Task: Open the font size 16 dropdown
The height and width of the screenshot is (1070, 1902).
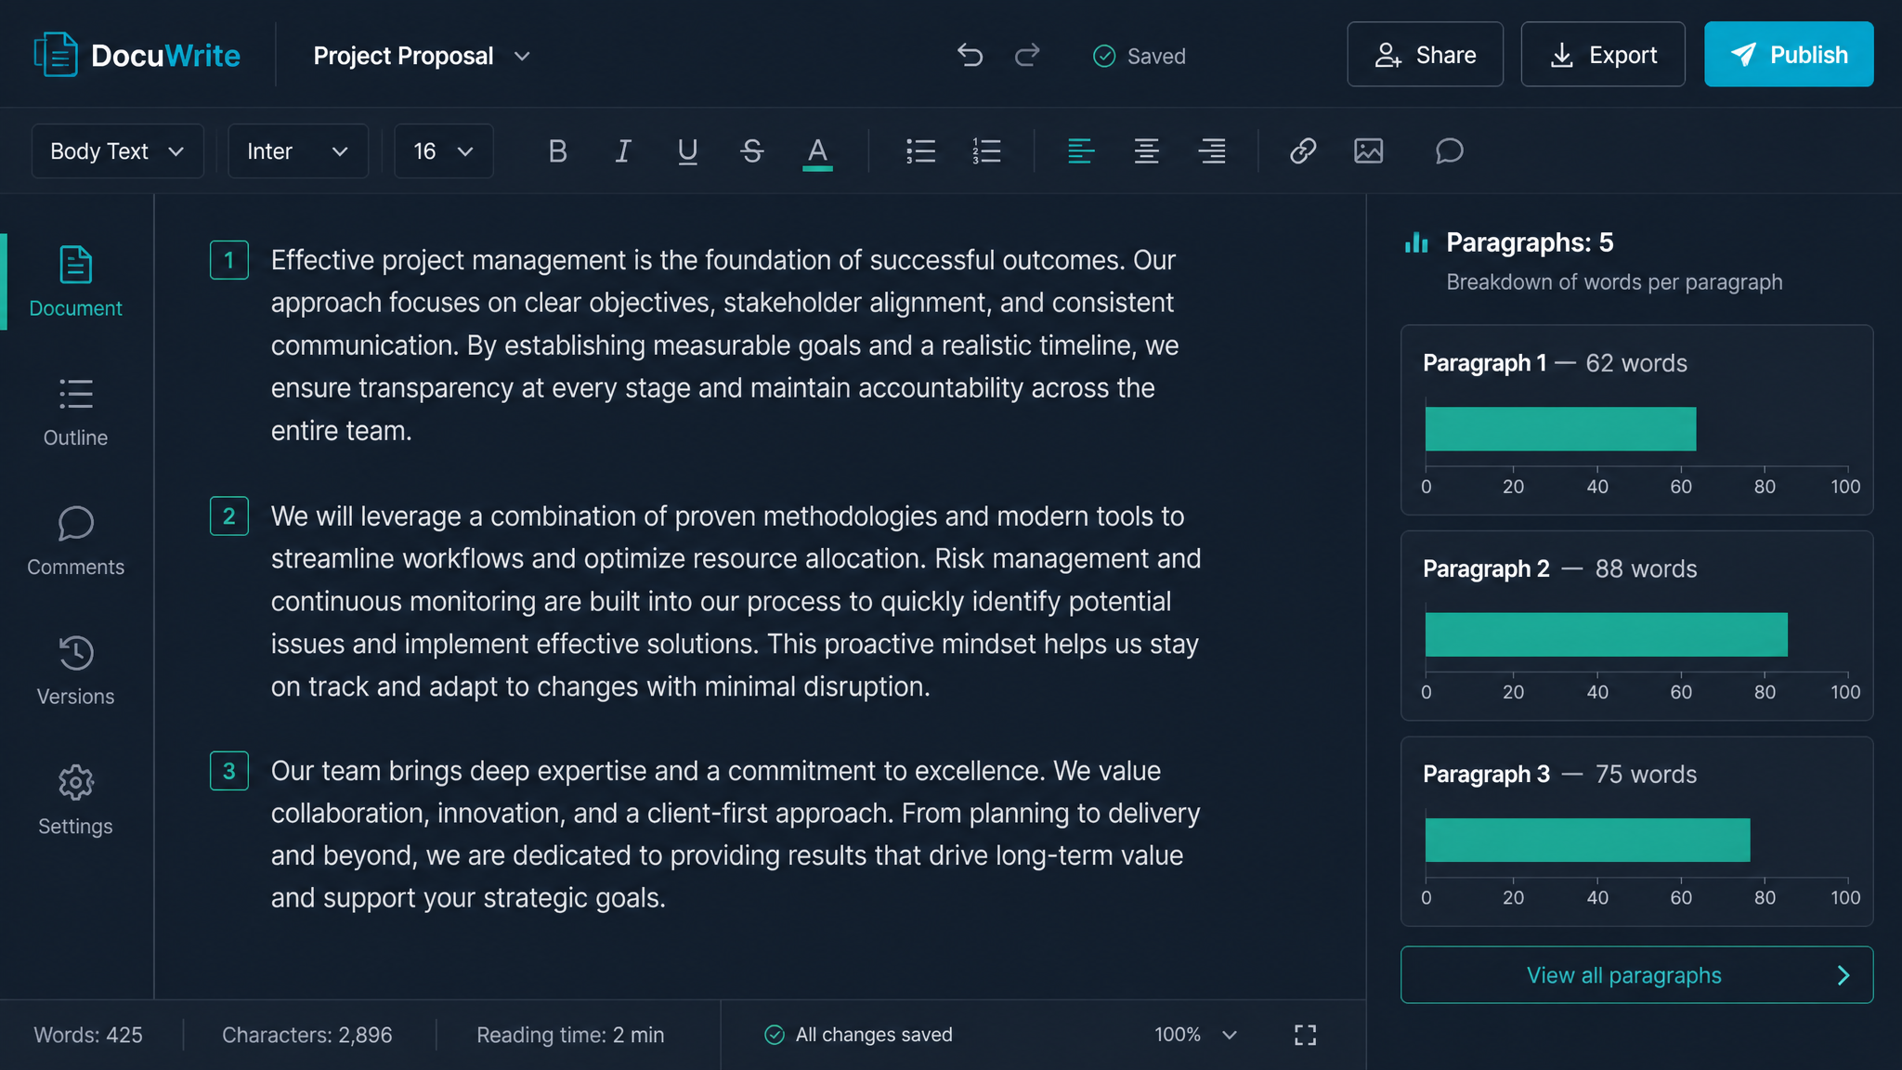Action: tap(444, 151)
